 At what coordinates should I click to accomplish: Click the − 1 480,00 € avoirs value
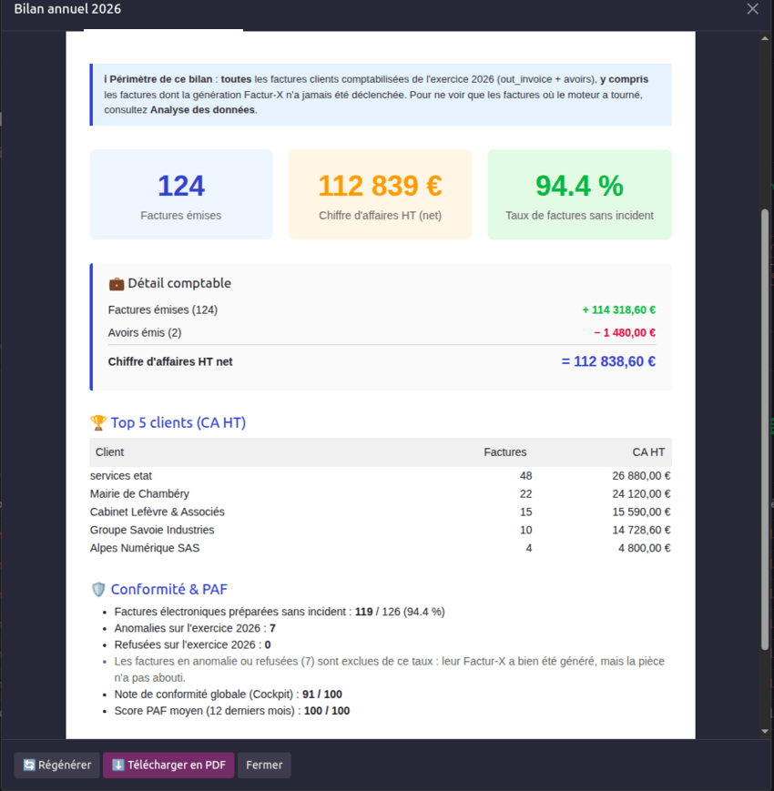(625, 332)
